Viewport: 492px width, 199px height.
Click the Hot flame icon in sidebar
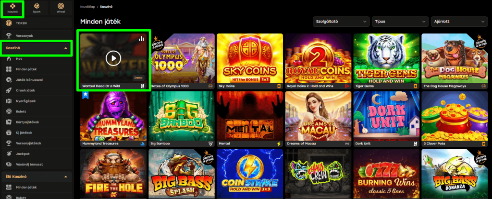9,59
